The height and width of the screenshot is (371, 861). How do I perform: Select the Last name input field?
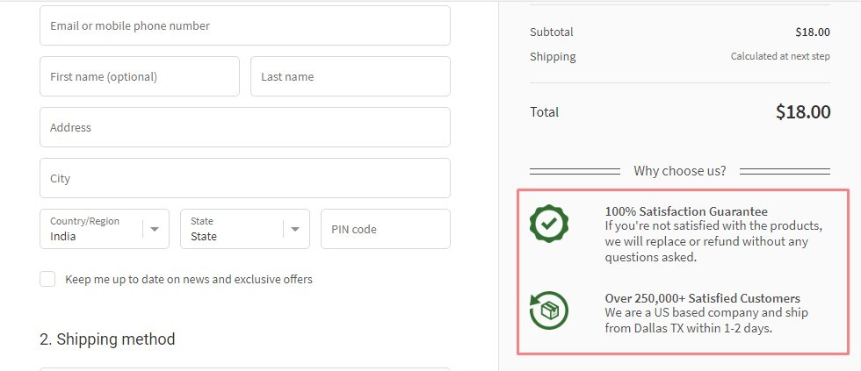pos(350,76)
